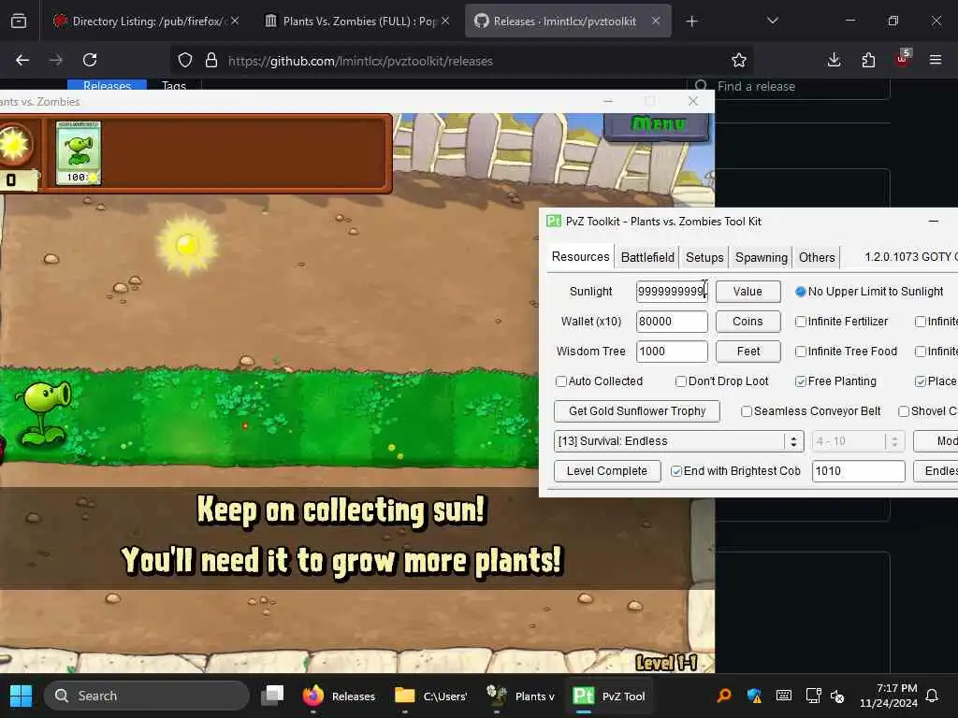Image resolution: width=958 pixels, height=718 pixels.
Task: Click the 1010 input field
Action: tap(859, 471)
